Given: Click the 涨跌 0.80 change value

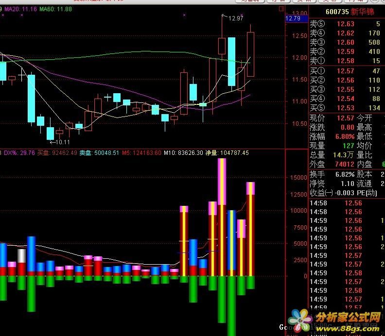Looking at the screenshot, I should 348,128.
